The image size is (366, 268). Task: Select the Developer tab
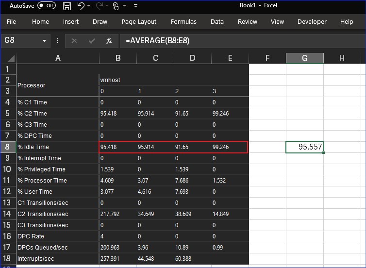tap(312, 22)
